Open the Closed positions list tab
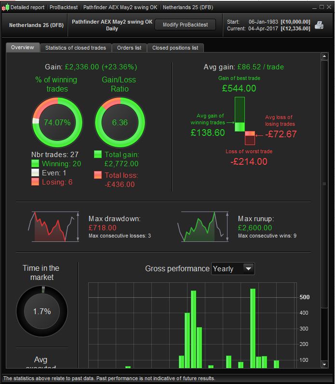 point(175,48)
